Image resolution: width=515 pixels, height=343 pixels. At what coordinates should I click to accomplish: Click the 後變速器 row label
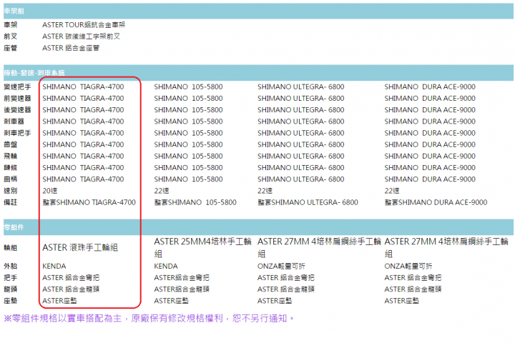17,109
